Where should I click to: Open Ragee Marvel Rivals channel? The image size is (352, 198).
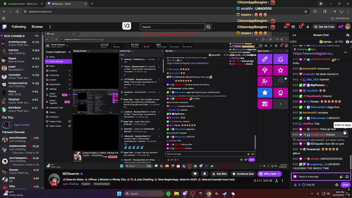pos(21,60)
